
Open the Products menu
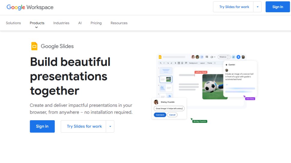click(x=37, y=23)
